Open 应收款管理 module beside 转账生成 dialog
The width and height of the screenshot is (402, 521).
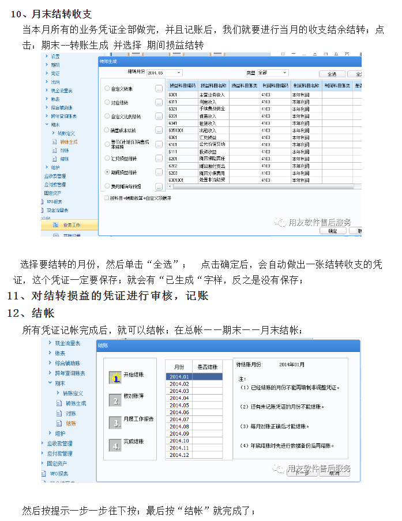pyautogui.click(x=55, y=176)
